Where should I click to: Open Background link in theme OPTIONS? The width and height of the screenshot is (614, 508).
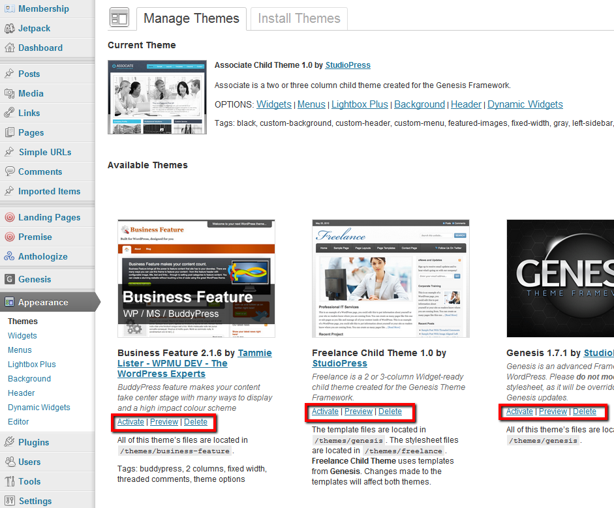[x=420, y=104]
